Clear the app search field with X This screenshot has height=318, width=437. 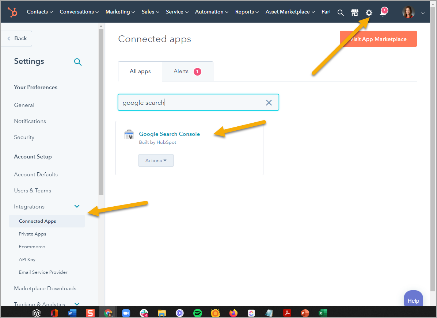click(269, 103)
